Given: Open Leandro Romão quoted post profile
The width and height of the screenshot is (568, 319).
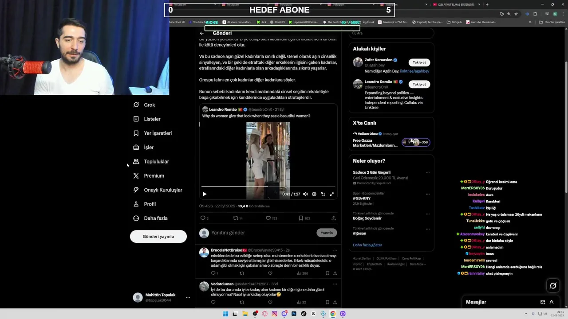Looking at the screenshot, I should 222,109.
